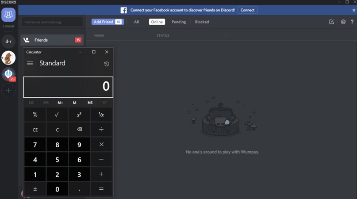Image resolution: width=357 pixels, height=199 pixels.
Task: Focus the find or start conversation search box
Action: click(x=52, y=22)
